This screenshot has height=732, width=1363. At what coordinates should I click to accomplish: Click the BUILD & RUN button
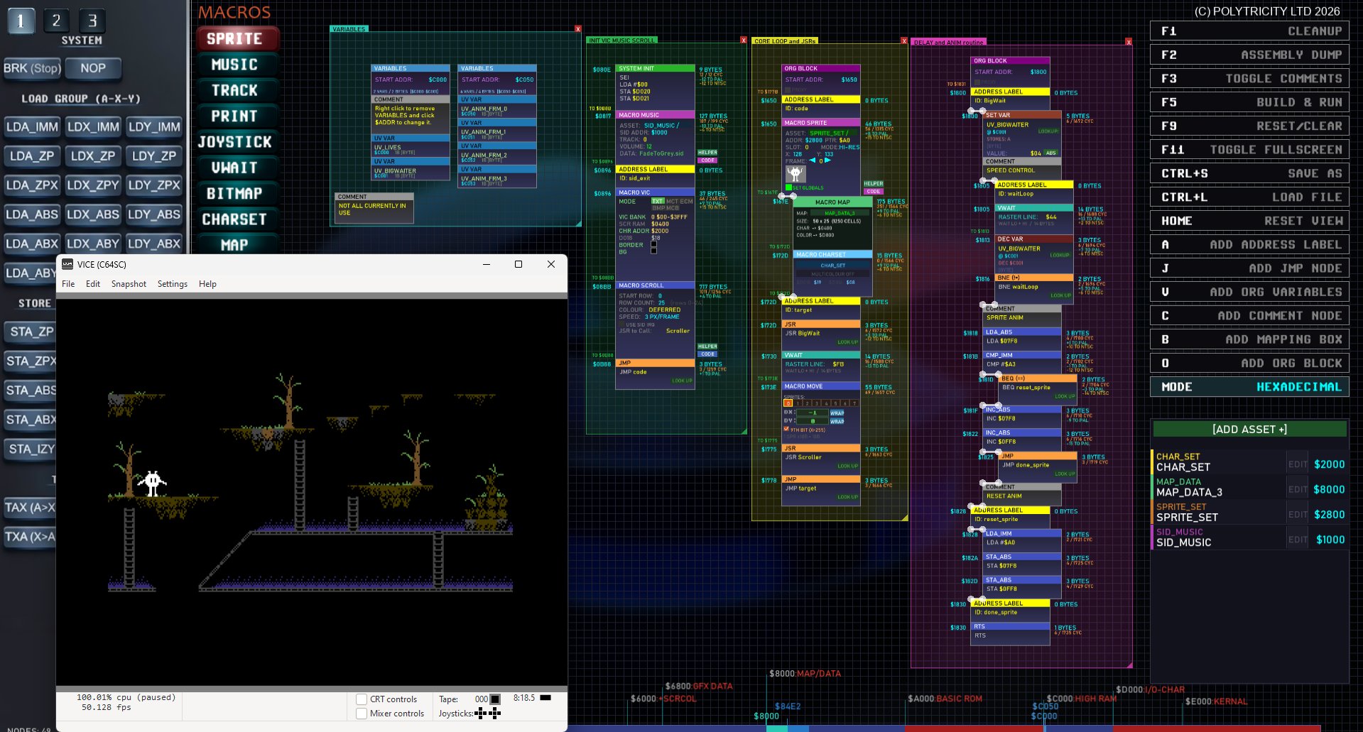1249,102
